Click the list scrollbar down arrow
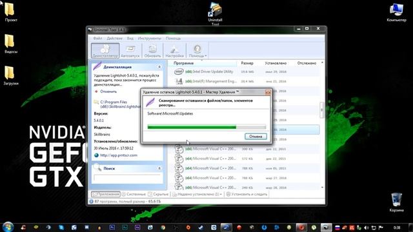 pyautogui.click(x=322, y=188)
